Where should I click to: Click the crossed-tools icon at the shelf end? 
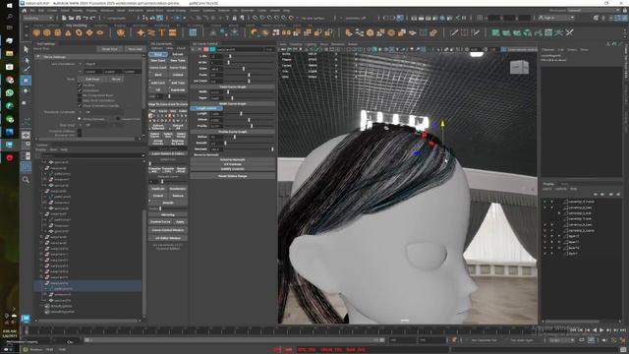(x=570, y=32)
